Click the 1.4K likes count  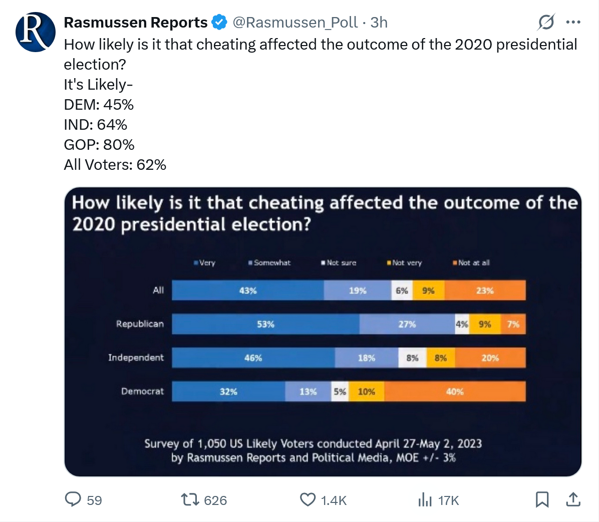click(x=334, y=500)
